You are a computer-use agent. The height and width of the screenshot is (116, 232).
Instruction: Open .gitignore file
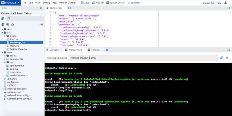click(x=12, y=79)
